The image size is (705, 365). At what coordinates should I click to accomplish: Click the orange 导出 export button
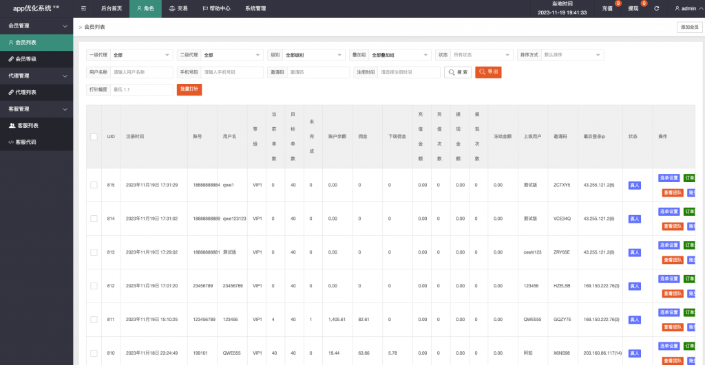point(488,72)
